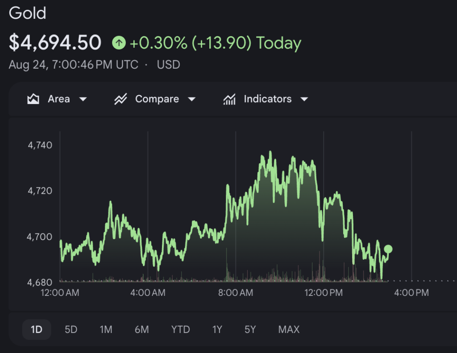Click the Compare lines icon

coord(120,99)
